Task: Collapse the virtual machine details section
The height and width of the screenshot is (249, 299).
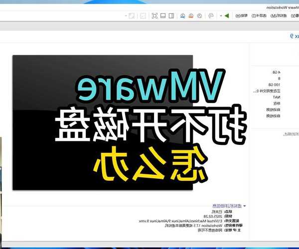Action: click(x=246, y=205)
